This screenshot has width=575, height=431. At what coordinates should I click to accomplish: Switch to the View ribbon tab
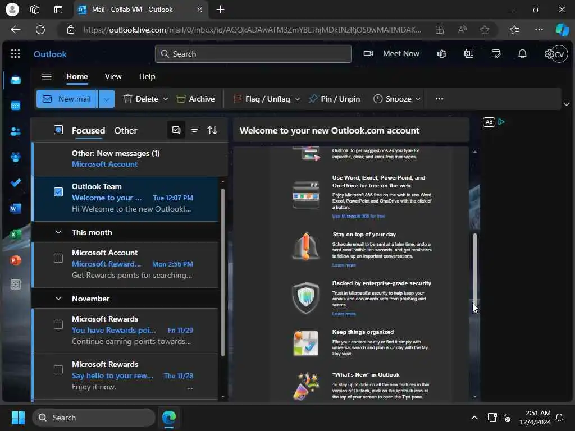[113, 76]
